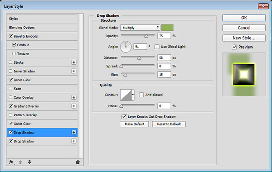
Task: Select the Pattern Overlay effect row
Action: click(x=42, y=115)
